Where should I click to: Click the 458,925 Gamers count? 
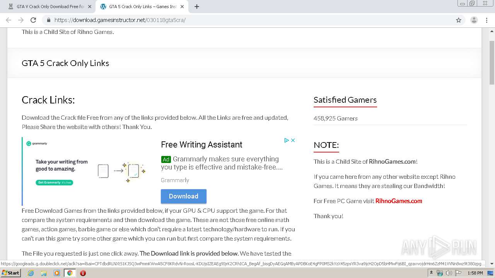(x=336, y=118)
